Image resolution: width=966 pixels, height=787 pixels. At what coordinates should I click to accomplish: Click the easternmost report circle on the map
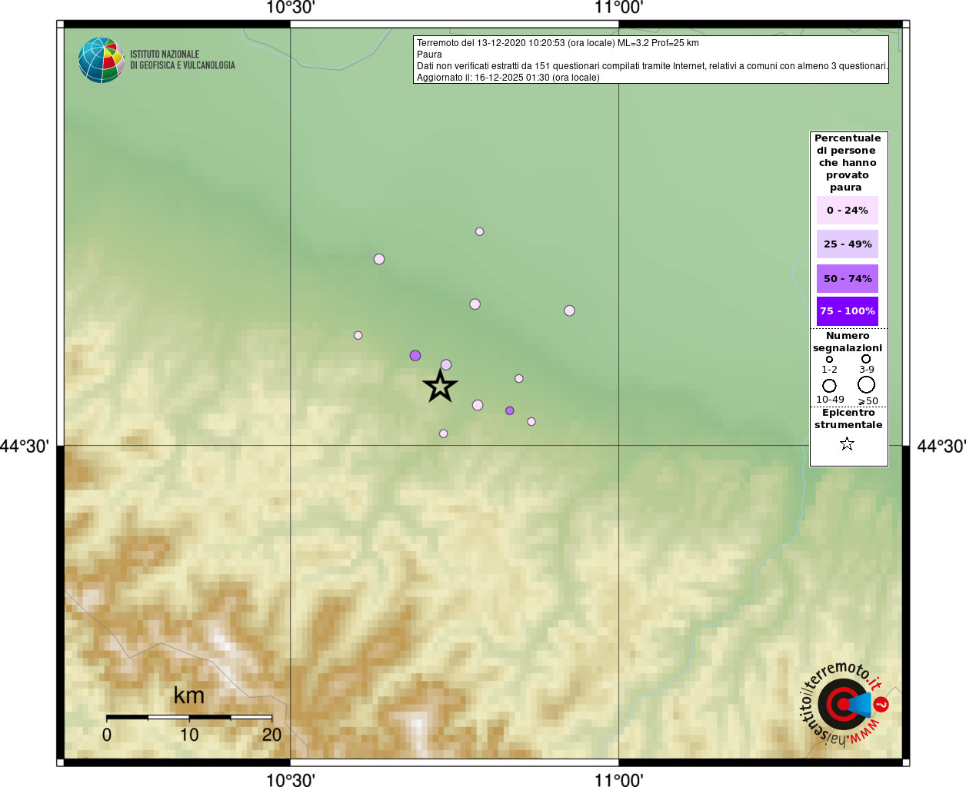click(x=569, y=310)
